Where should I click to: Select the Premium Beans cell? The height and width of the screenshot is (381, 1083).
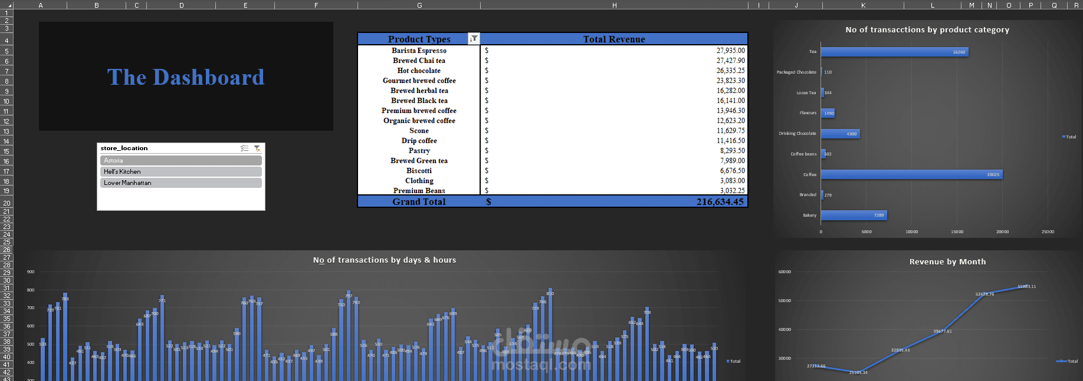click(x=419, y=190)
